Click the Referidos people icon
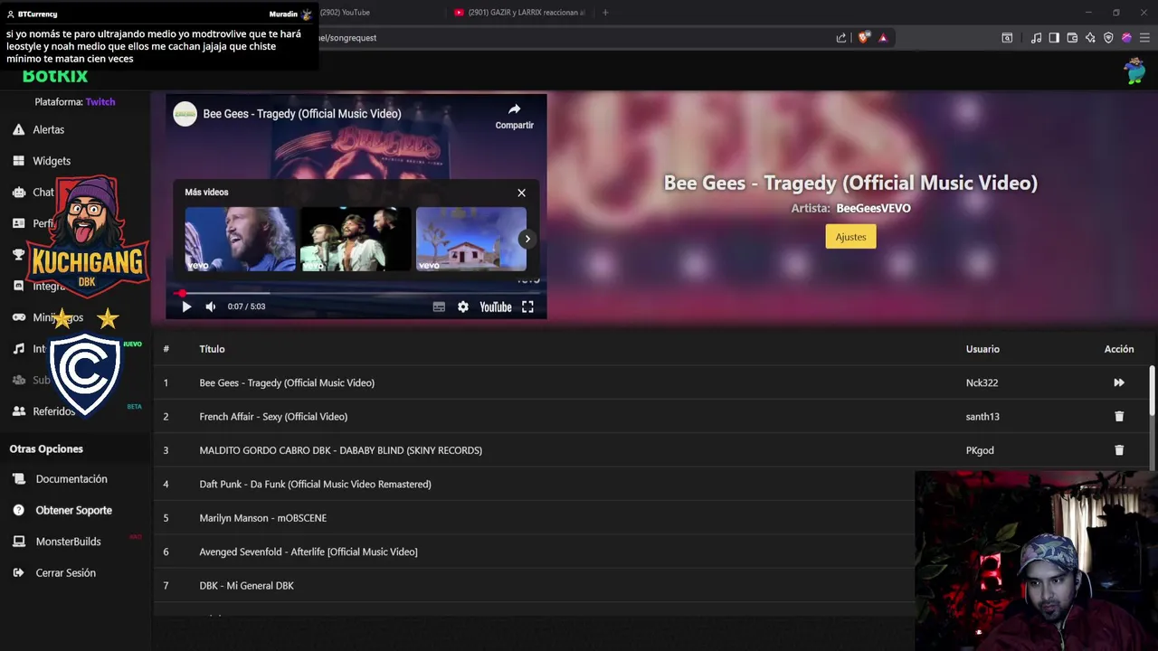The image size is (1158, 651). [x=18, y=411]
